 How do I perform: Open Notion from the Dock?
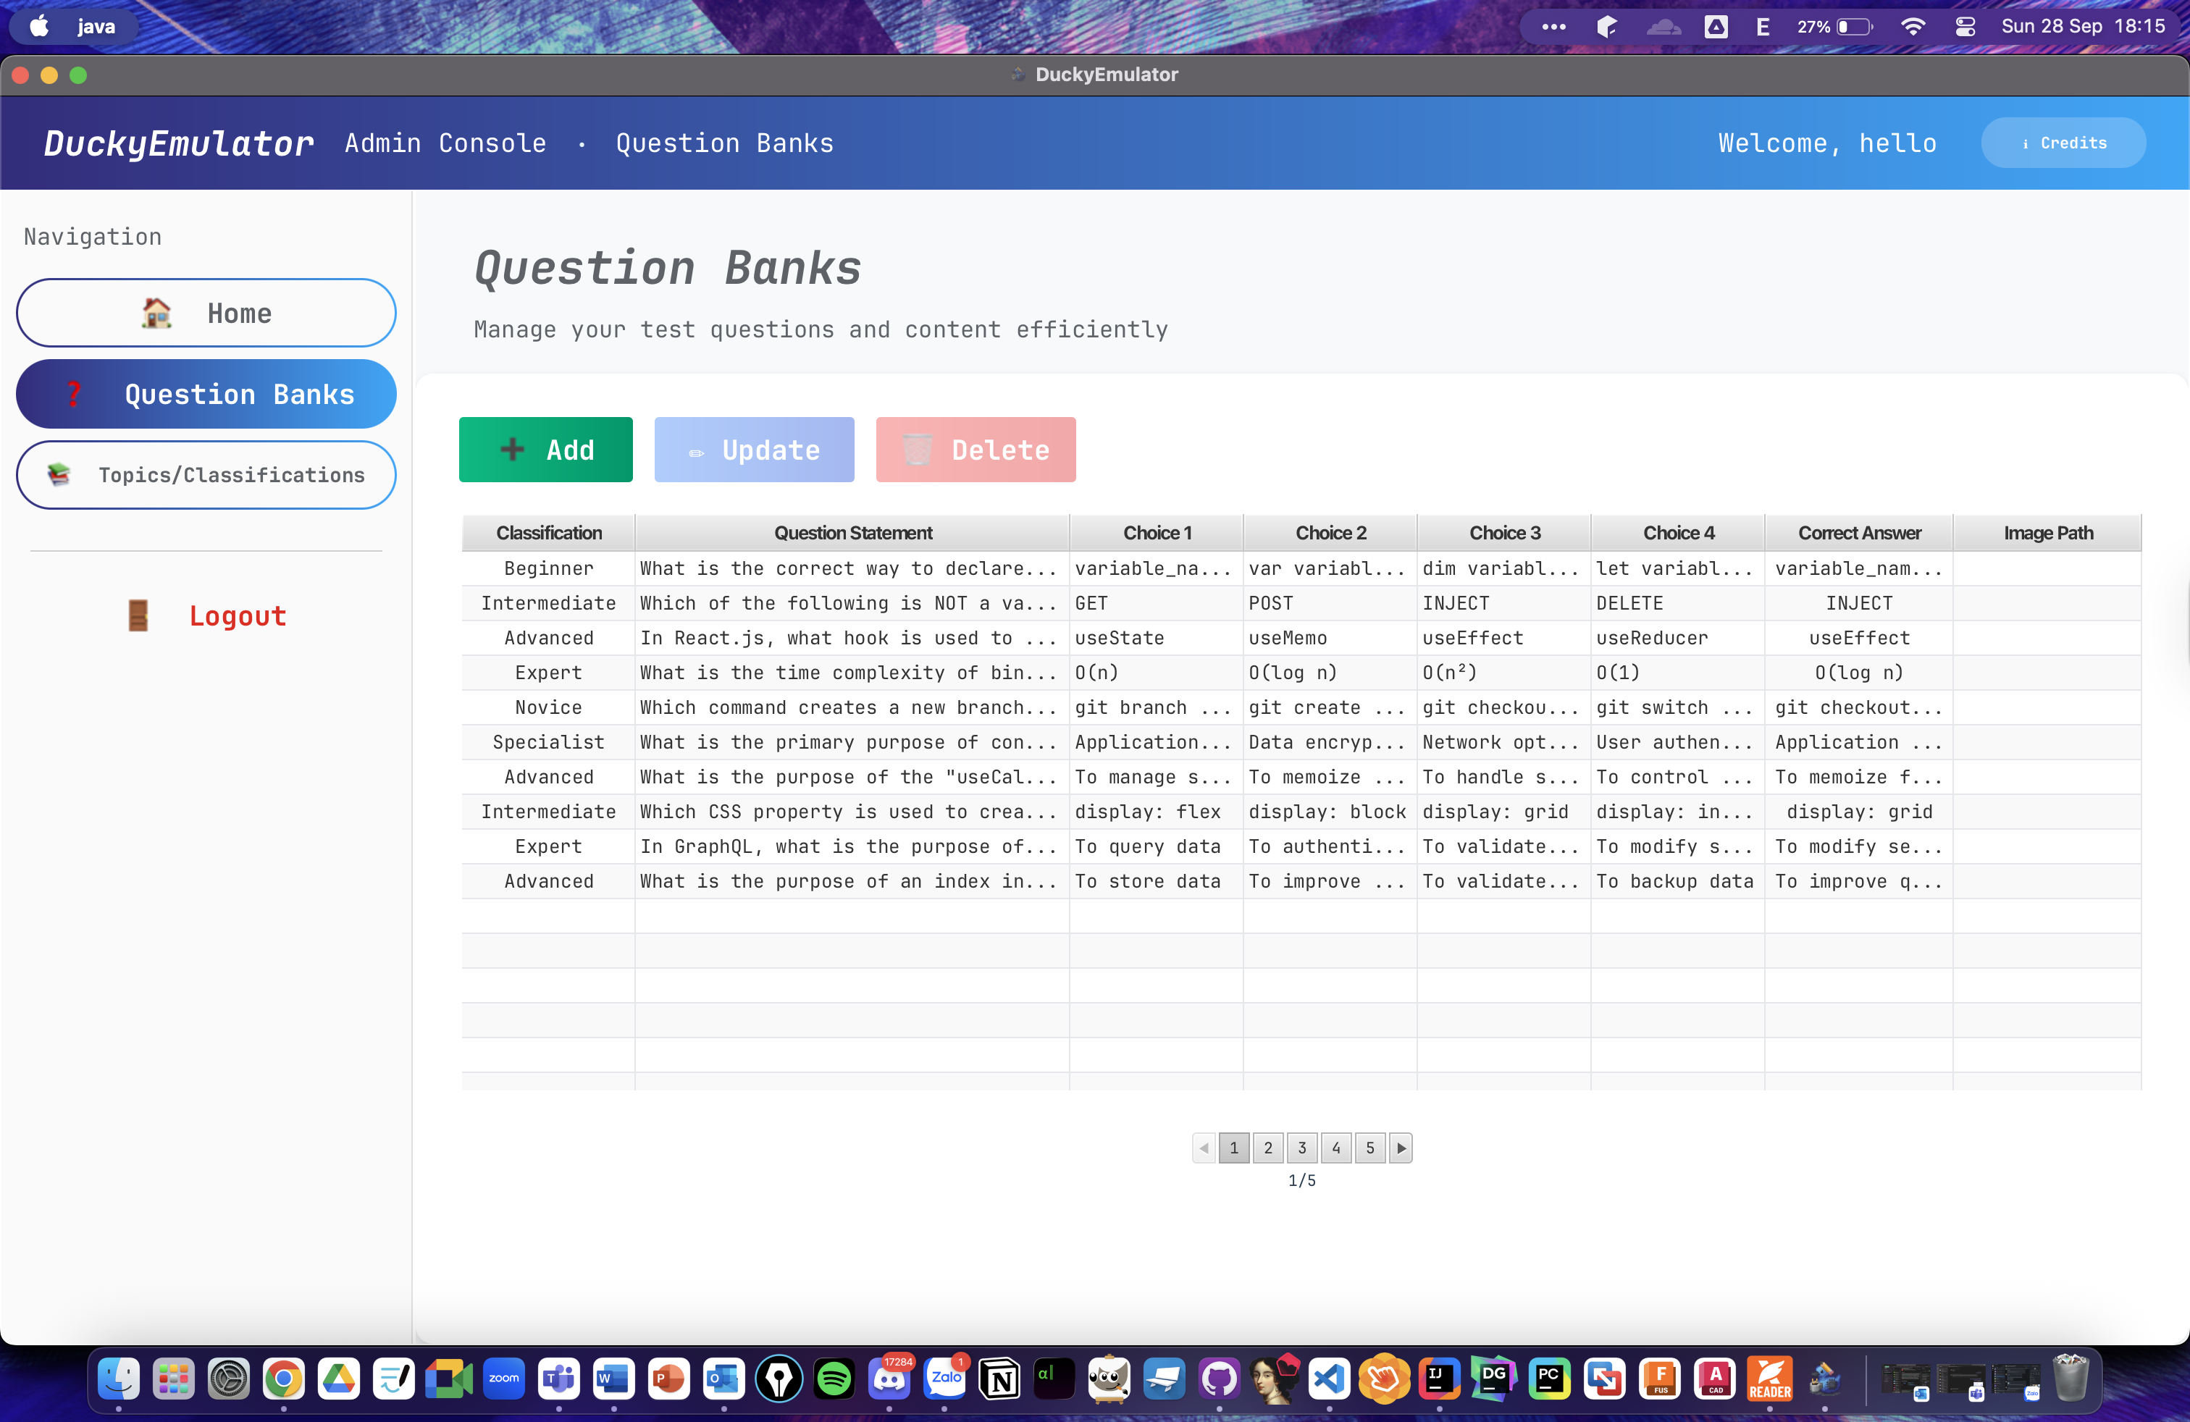999,1379
